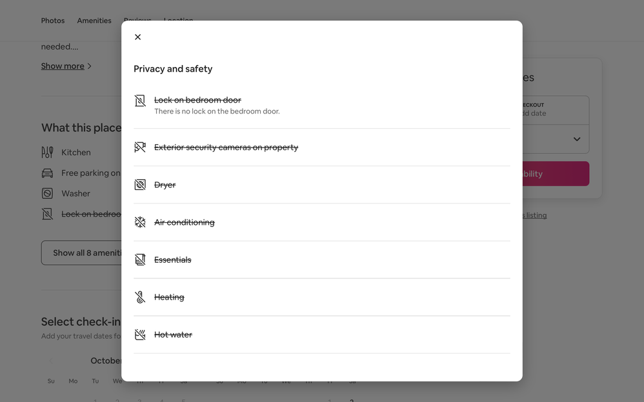Switch to the Photos tab
Image resolution: width=644 pixels, height=402 pixels.
(53, 21)
